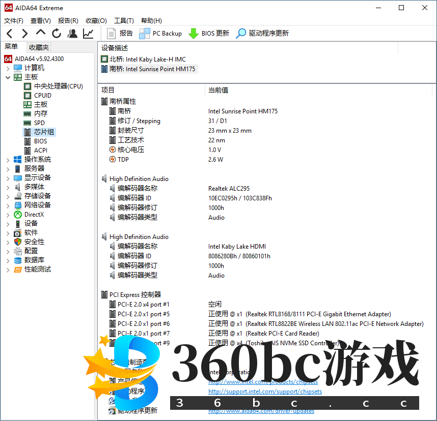Click the Forward navigation arrow
Viewport: 437px width, 421px height.
pos(24,34)
